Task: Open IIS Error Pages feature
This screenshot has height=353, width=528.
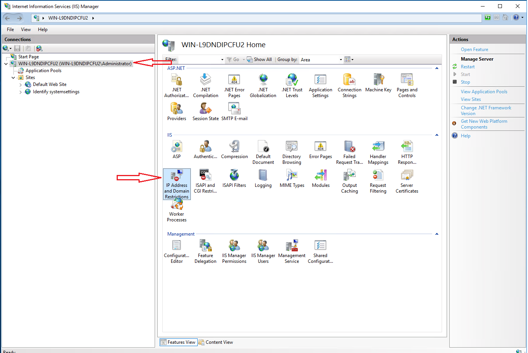Action: click(320, 149)
